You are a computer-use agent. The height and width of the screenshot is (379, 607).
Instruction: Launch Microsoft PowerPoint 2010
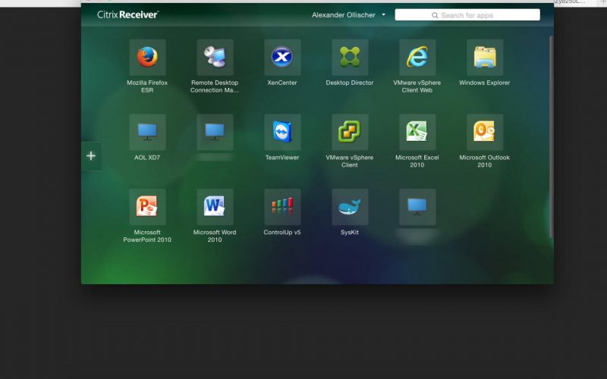click(147, 207)
